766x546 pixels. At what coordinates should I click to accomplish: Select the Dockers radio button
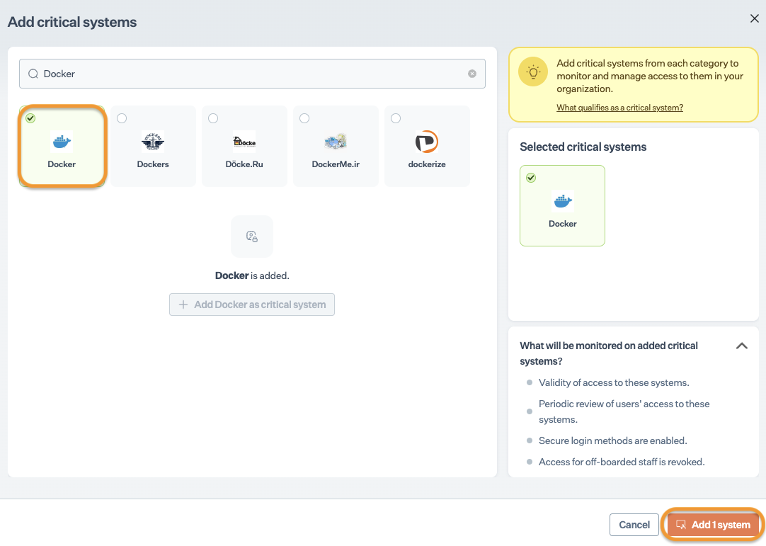(x=122, y=118)
